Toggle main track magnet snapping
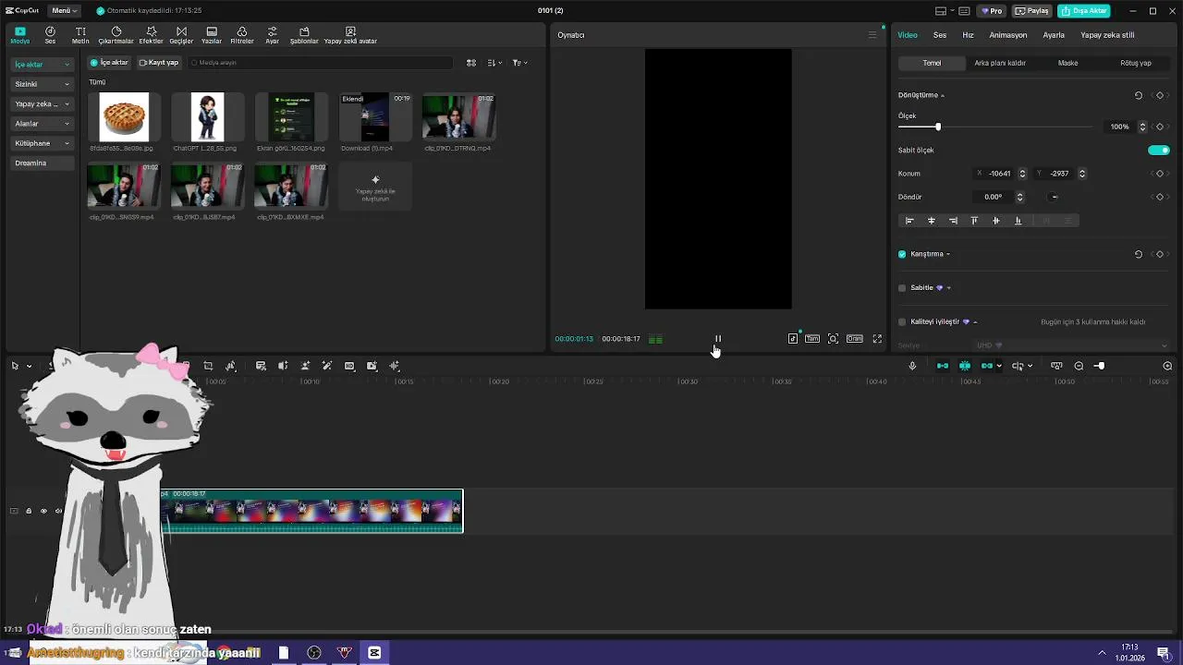The height and width of the screenshot is (665, 1183). click(943, 366)
